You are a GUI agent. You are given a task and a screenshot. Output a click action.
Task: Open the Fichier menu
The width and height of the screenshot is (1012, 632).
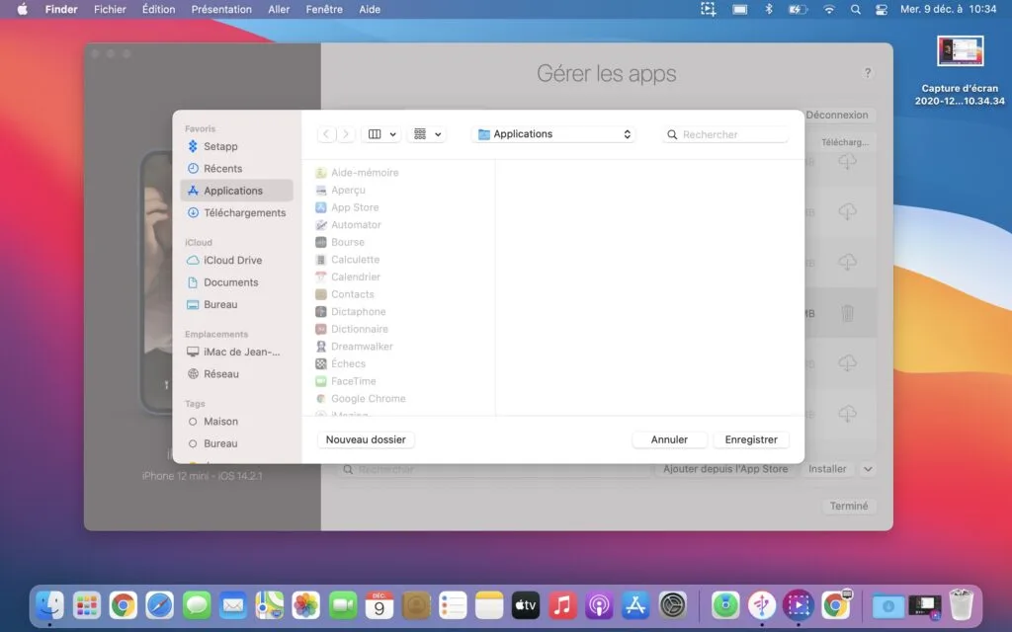pos(110,9)
